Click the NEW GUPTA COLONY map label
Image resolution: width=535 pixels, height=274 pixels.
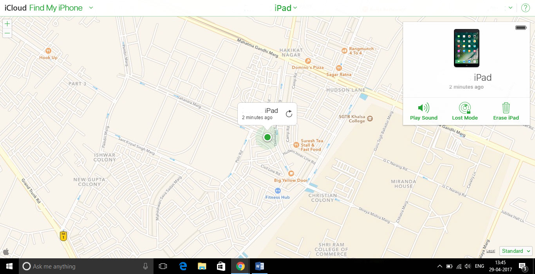tap(90, 182)
